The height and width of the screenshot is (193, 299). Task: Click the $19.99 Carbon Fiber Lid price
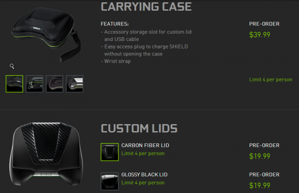point(260,156)
